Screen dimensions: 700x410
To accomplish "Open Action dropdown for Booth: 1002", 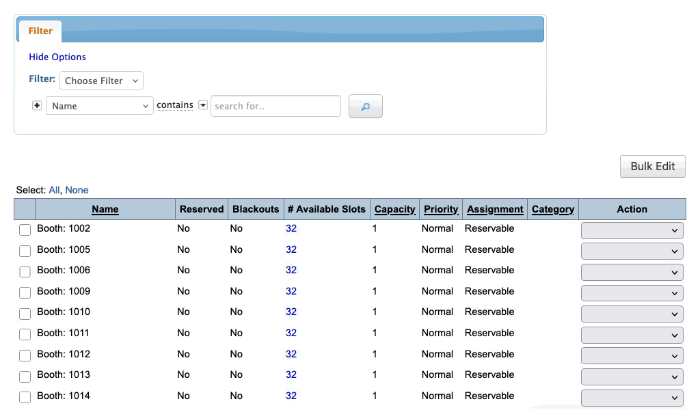I will [632, 230].
